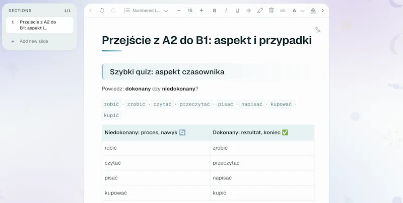Screen dimensions: 403x203
Task: Click the code chip zrobić
Action: 136,104
